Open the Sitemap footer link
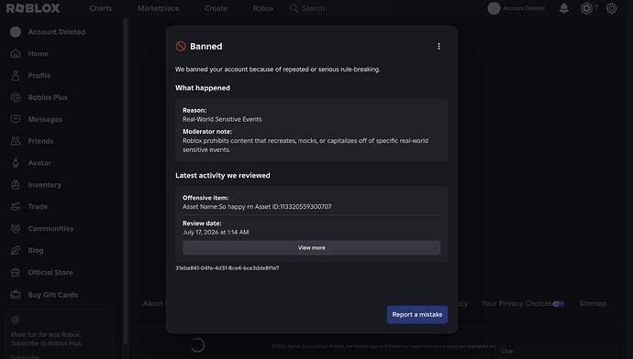This screenshot has height=359, width=633. (x=593, y=303)
